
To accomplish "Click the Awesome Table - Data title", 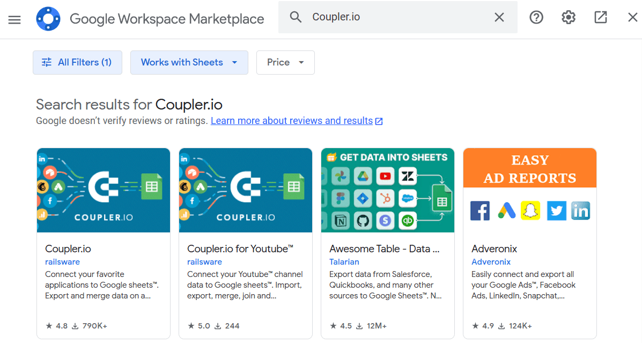I will 384,249.
